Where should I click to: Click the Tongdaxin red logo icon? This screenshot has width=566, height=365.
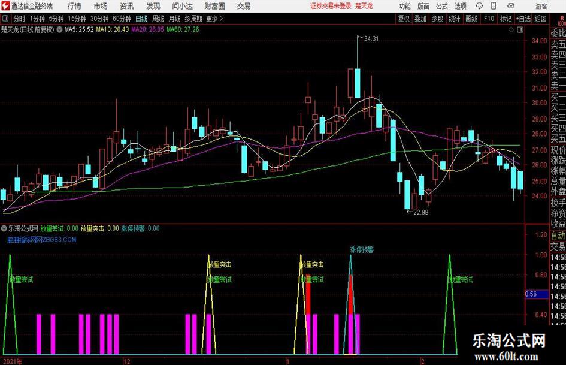coord(6,6)
